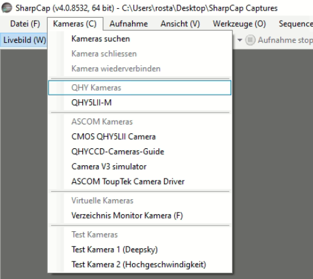Click the Aufnahme stop button
The width and height of the screenshot is (313, 279).
280,40
